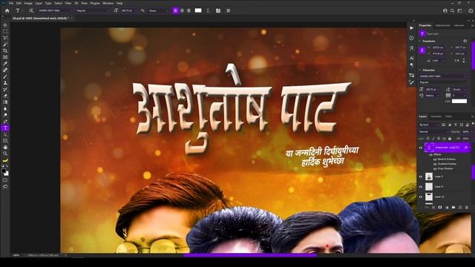Click the 3D text button in options bar

pyautogui.click(x=229, y=10)
